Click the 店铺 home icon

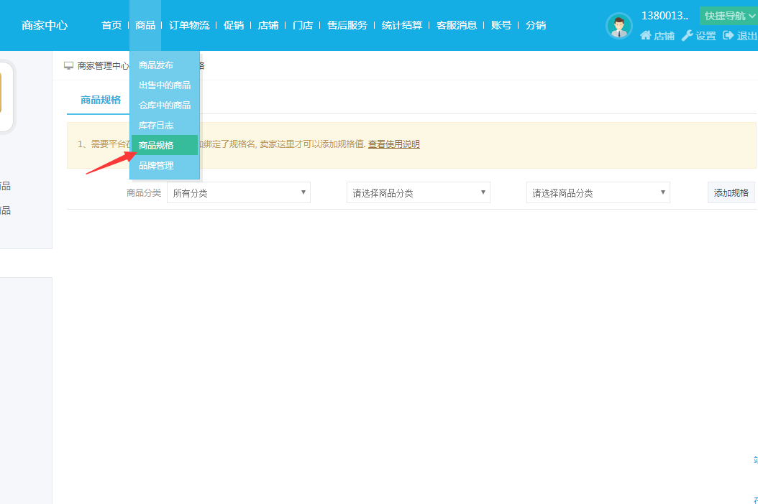(645, 35)
